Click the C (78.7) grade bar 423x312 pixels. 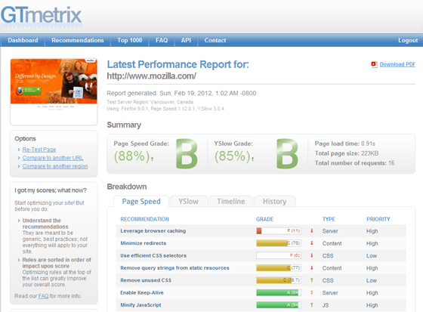(279, 280)
